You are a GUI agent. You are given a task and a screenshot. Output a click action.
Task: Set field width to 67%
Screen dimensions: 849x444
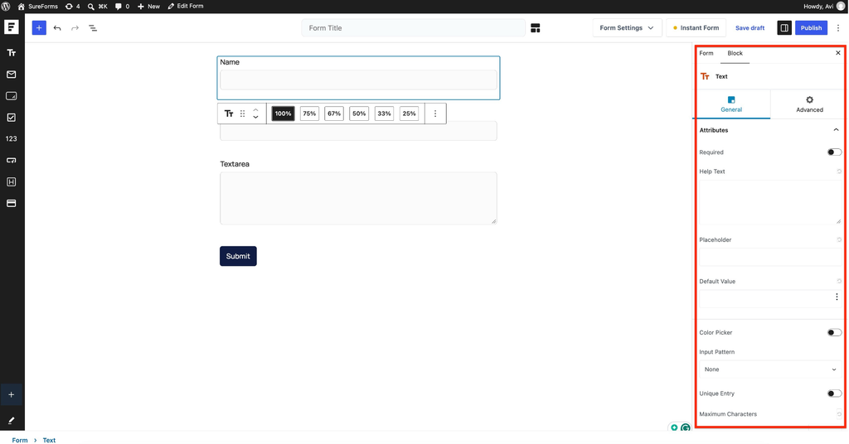coord(334,113)
